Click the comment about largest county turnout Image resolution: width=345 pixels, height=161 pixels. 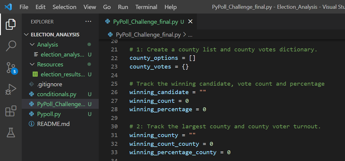pos(225,127)
